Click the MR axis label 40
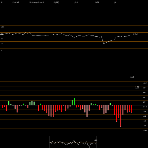The width and height of the screenshot is (148, 148). pyautogui.click(x=144, y=97)
